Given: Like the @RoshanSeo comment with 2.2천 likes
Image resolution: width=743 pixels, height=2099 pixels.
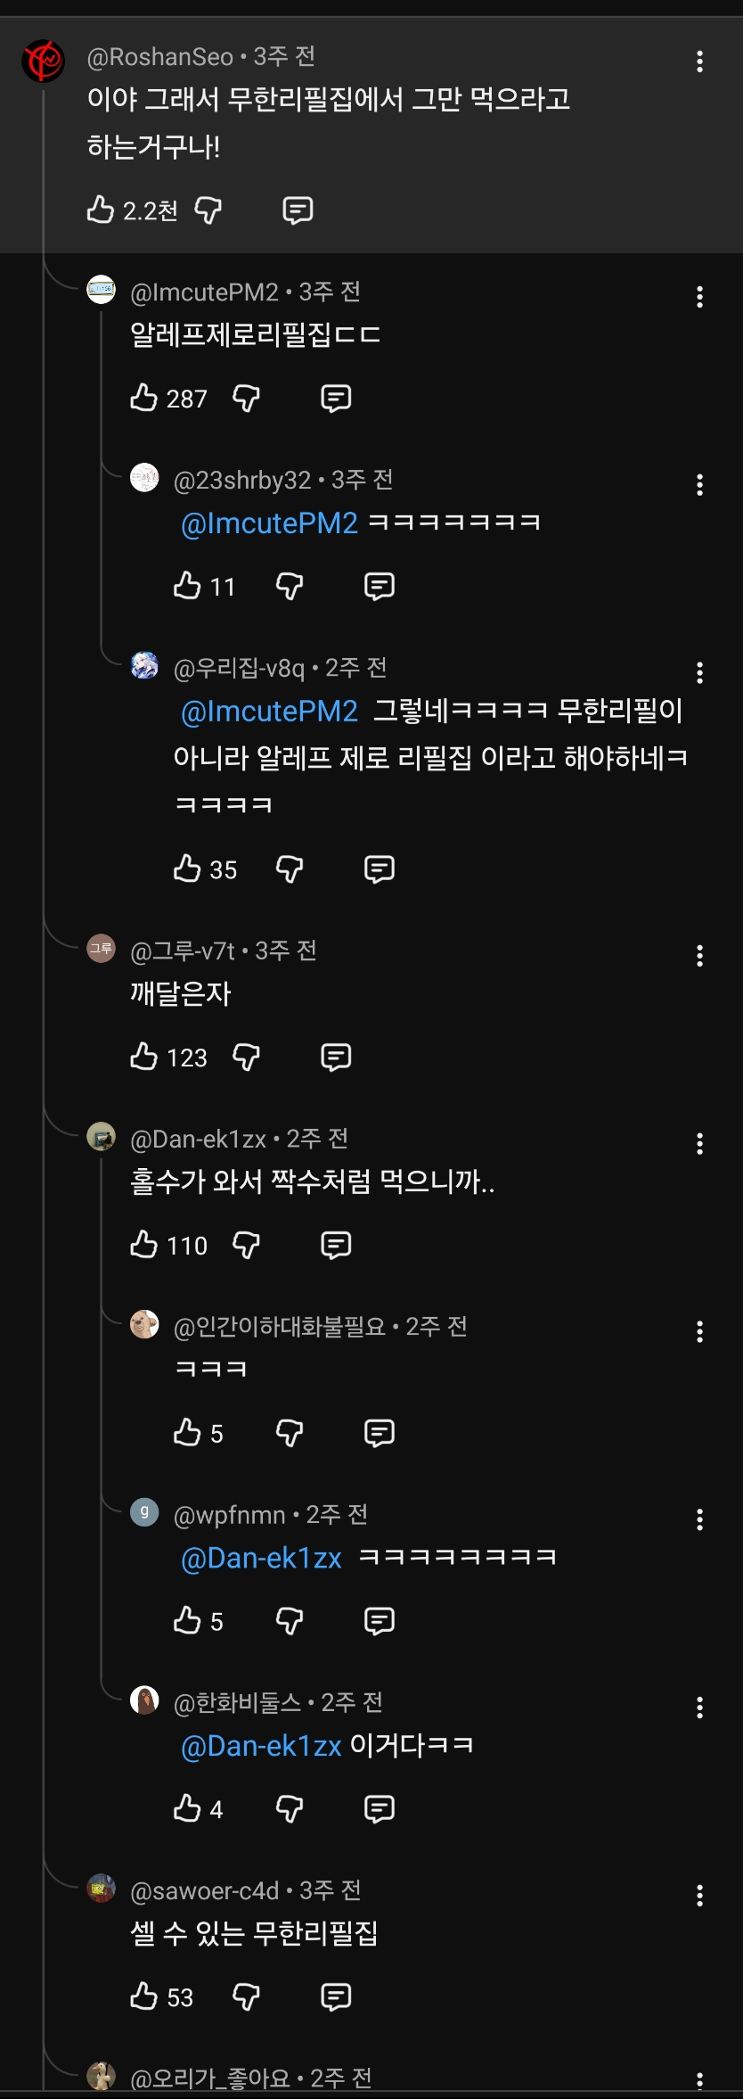Looking at the screenshot, I should [x=101, y=210].
